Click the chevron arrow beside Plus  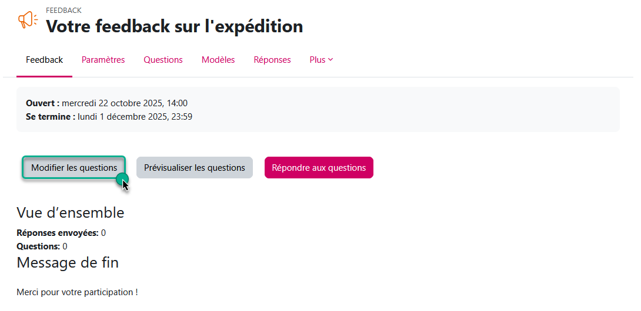(x=330, y=59)
